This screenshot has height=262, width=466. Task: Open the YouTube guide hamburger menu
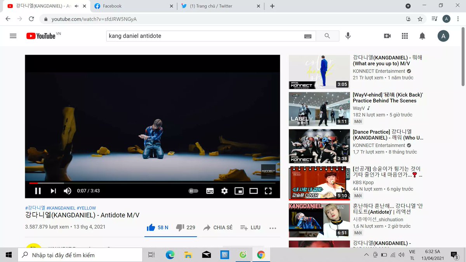click(x=13, y=36)
